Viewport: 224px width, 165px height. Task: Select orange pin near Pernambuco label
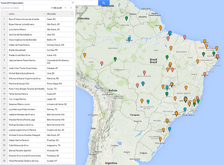(x=198, y=62)
